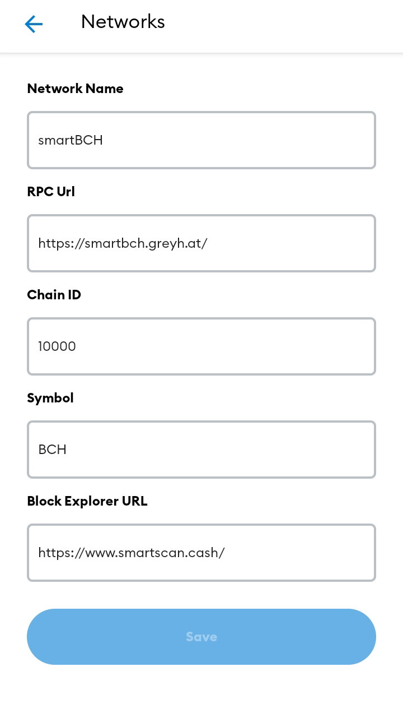Click the BCH symbol text
Screen dimensions: 403x727
point(53,450)
